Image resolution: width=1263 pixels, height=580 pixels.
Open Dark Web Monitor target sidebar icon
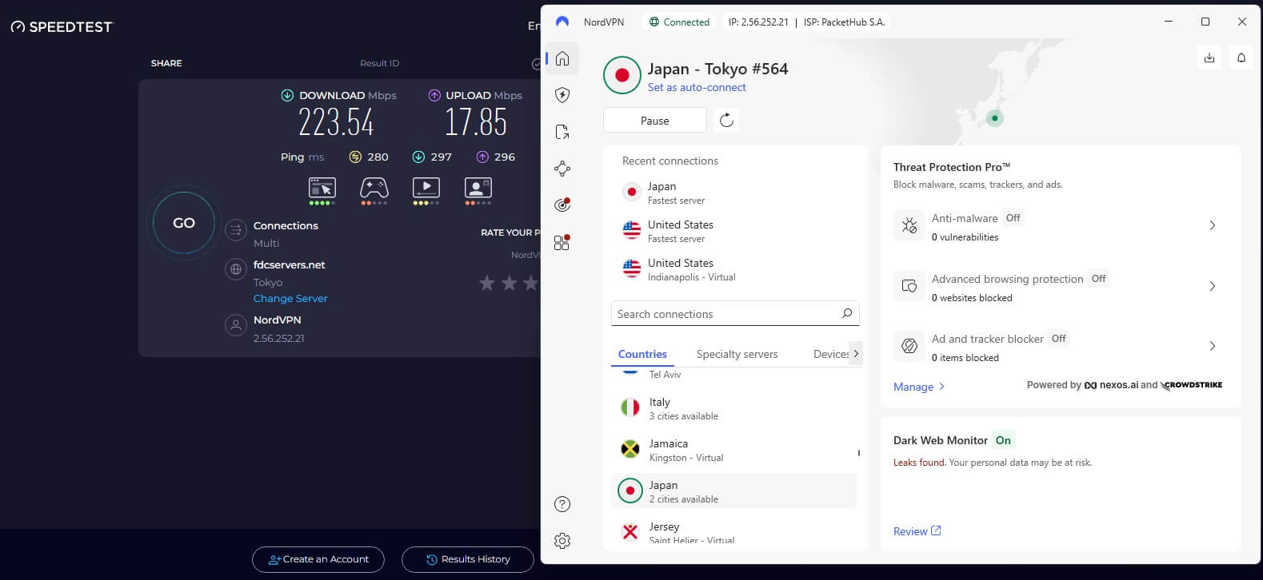pyautogui.click(x=562, y=205)
